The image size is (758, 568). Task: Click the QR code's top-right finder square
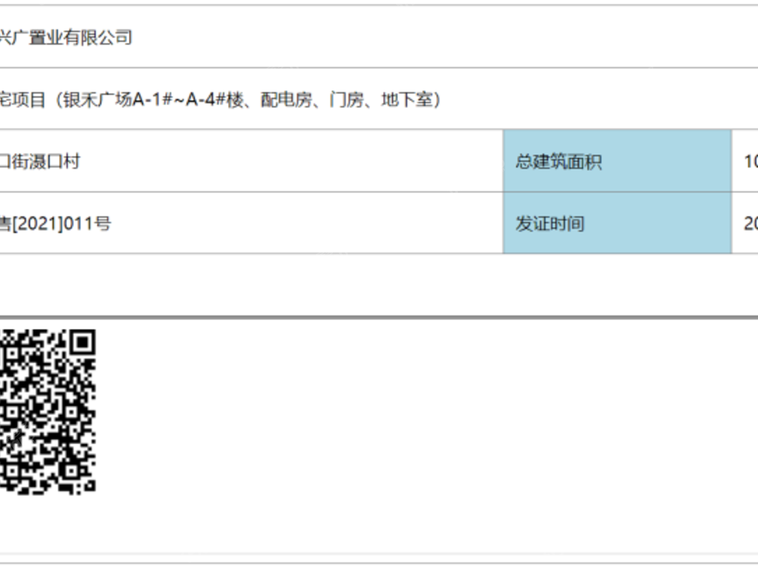tap(83, 343)
